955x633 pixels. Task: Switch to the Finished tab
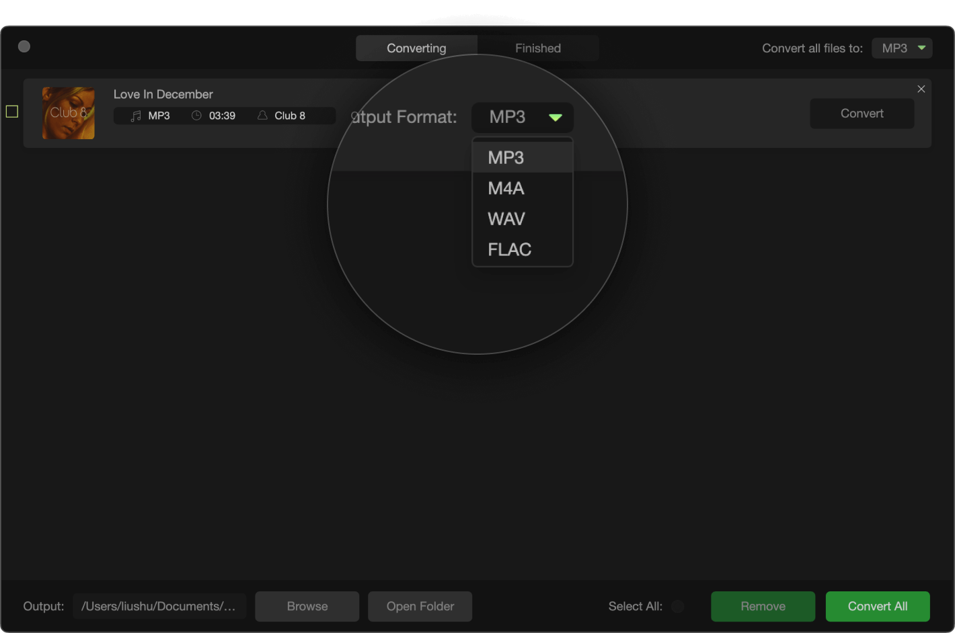click(537, 48)
